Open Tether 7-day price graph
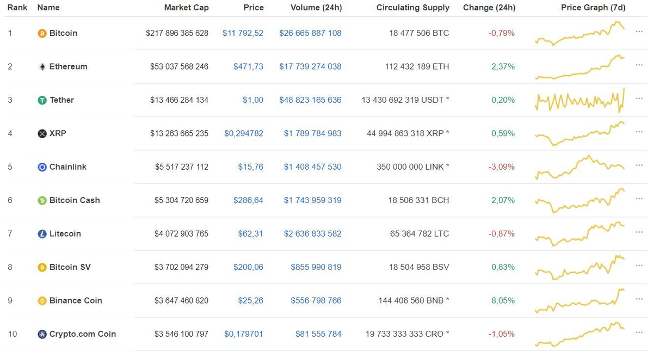This screenshot has height=351, width=653. coord(580,100)
